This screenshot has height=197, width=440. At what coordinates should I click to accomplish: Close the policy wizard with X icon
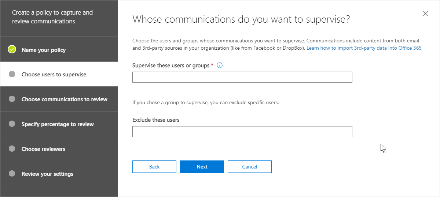[x=425, y=14]
